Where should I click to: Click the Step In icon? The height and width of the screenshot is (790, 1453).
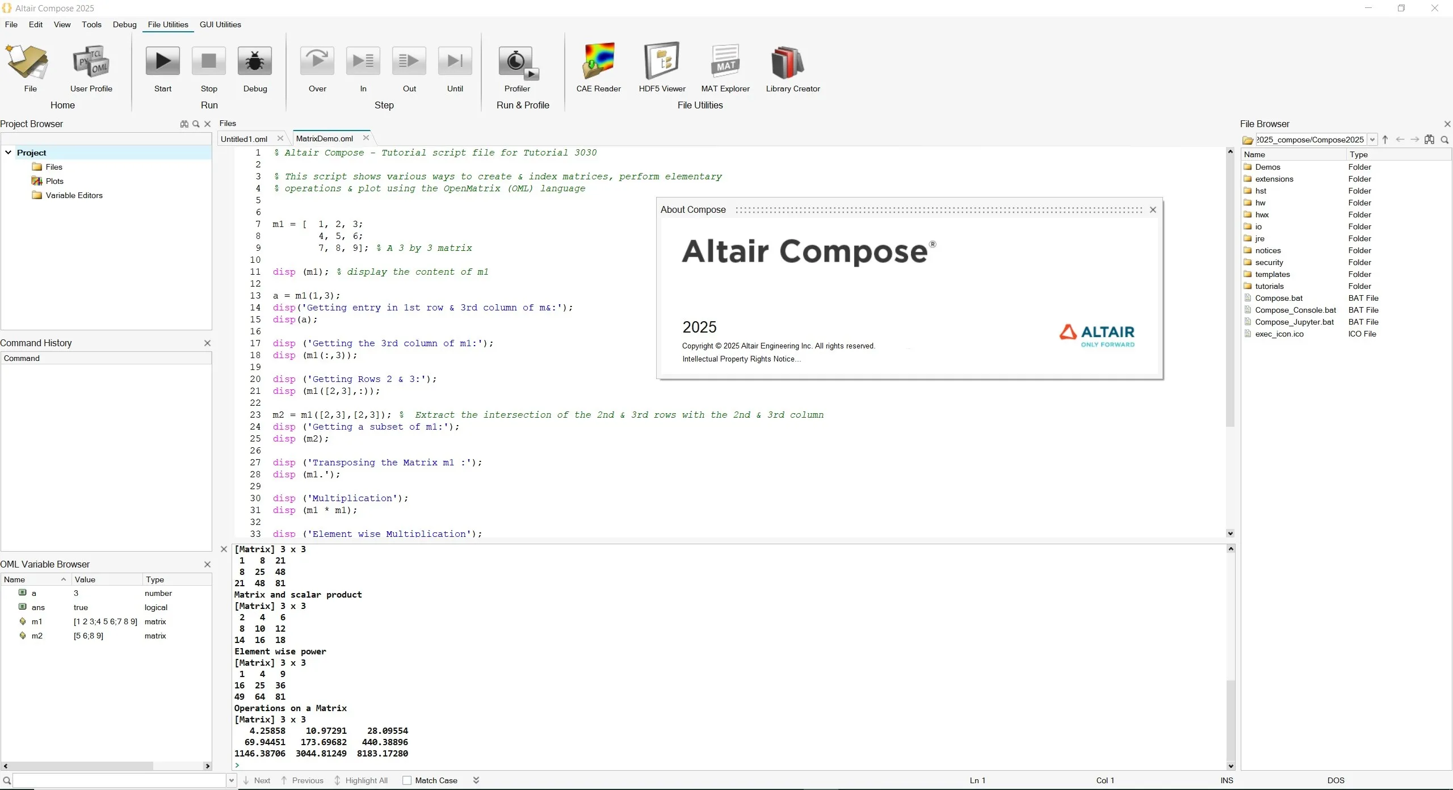pyautogui.click(x=363, y=61)
